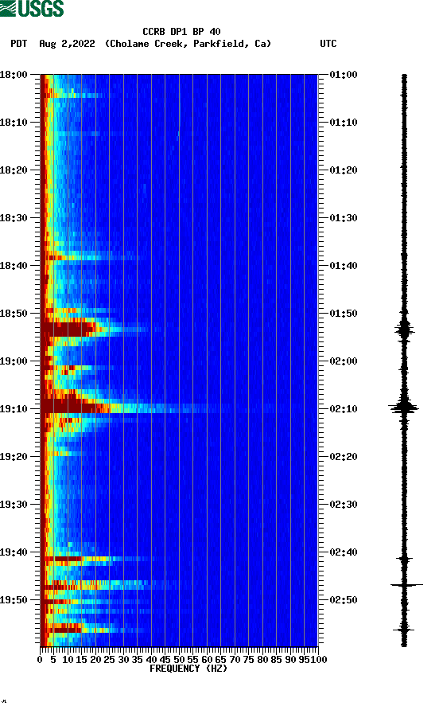Click the 02:10 UTC time label
Viewport: 439px width, 710px height.
[344, 409]
